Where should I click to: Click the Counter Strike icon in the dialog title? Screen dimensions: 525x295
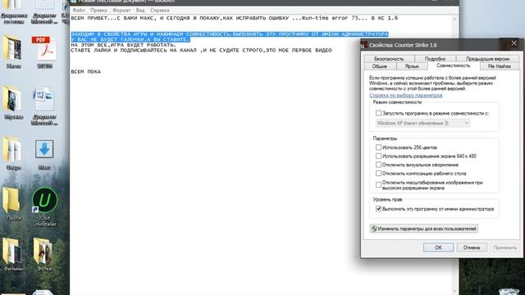click(364, 45)
